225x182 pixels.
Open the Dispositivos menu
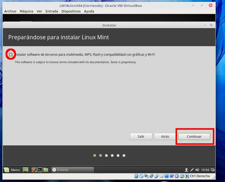[71, 11]
